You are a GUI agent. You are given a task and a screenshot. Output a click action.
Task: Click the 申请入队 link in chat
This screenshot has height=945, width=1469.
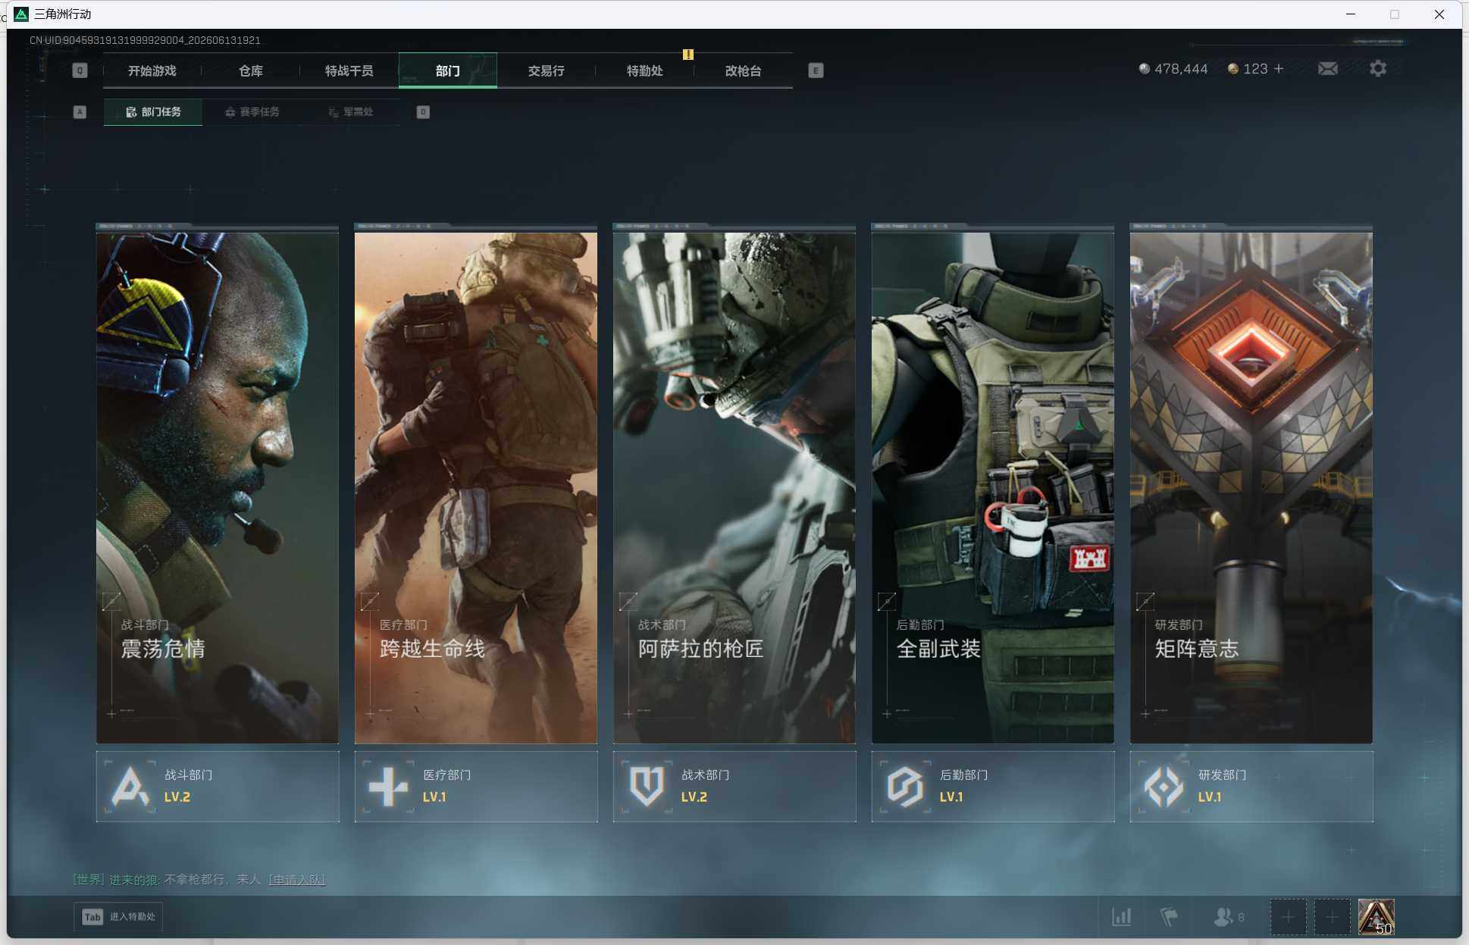(x=297, y=880)
